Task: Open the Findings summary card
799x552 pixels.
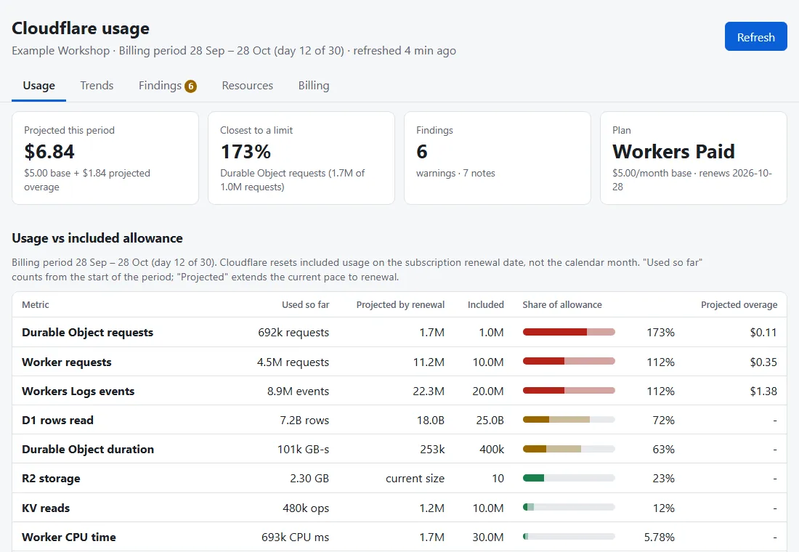Action: coord(498,158)
